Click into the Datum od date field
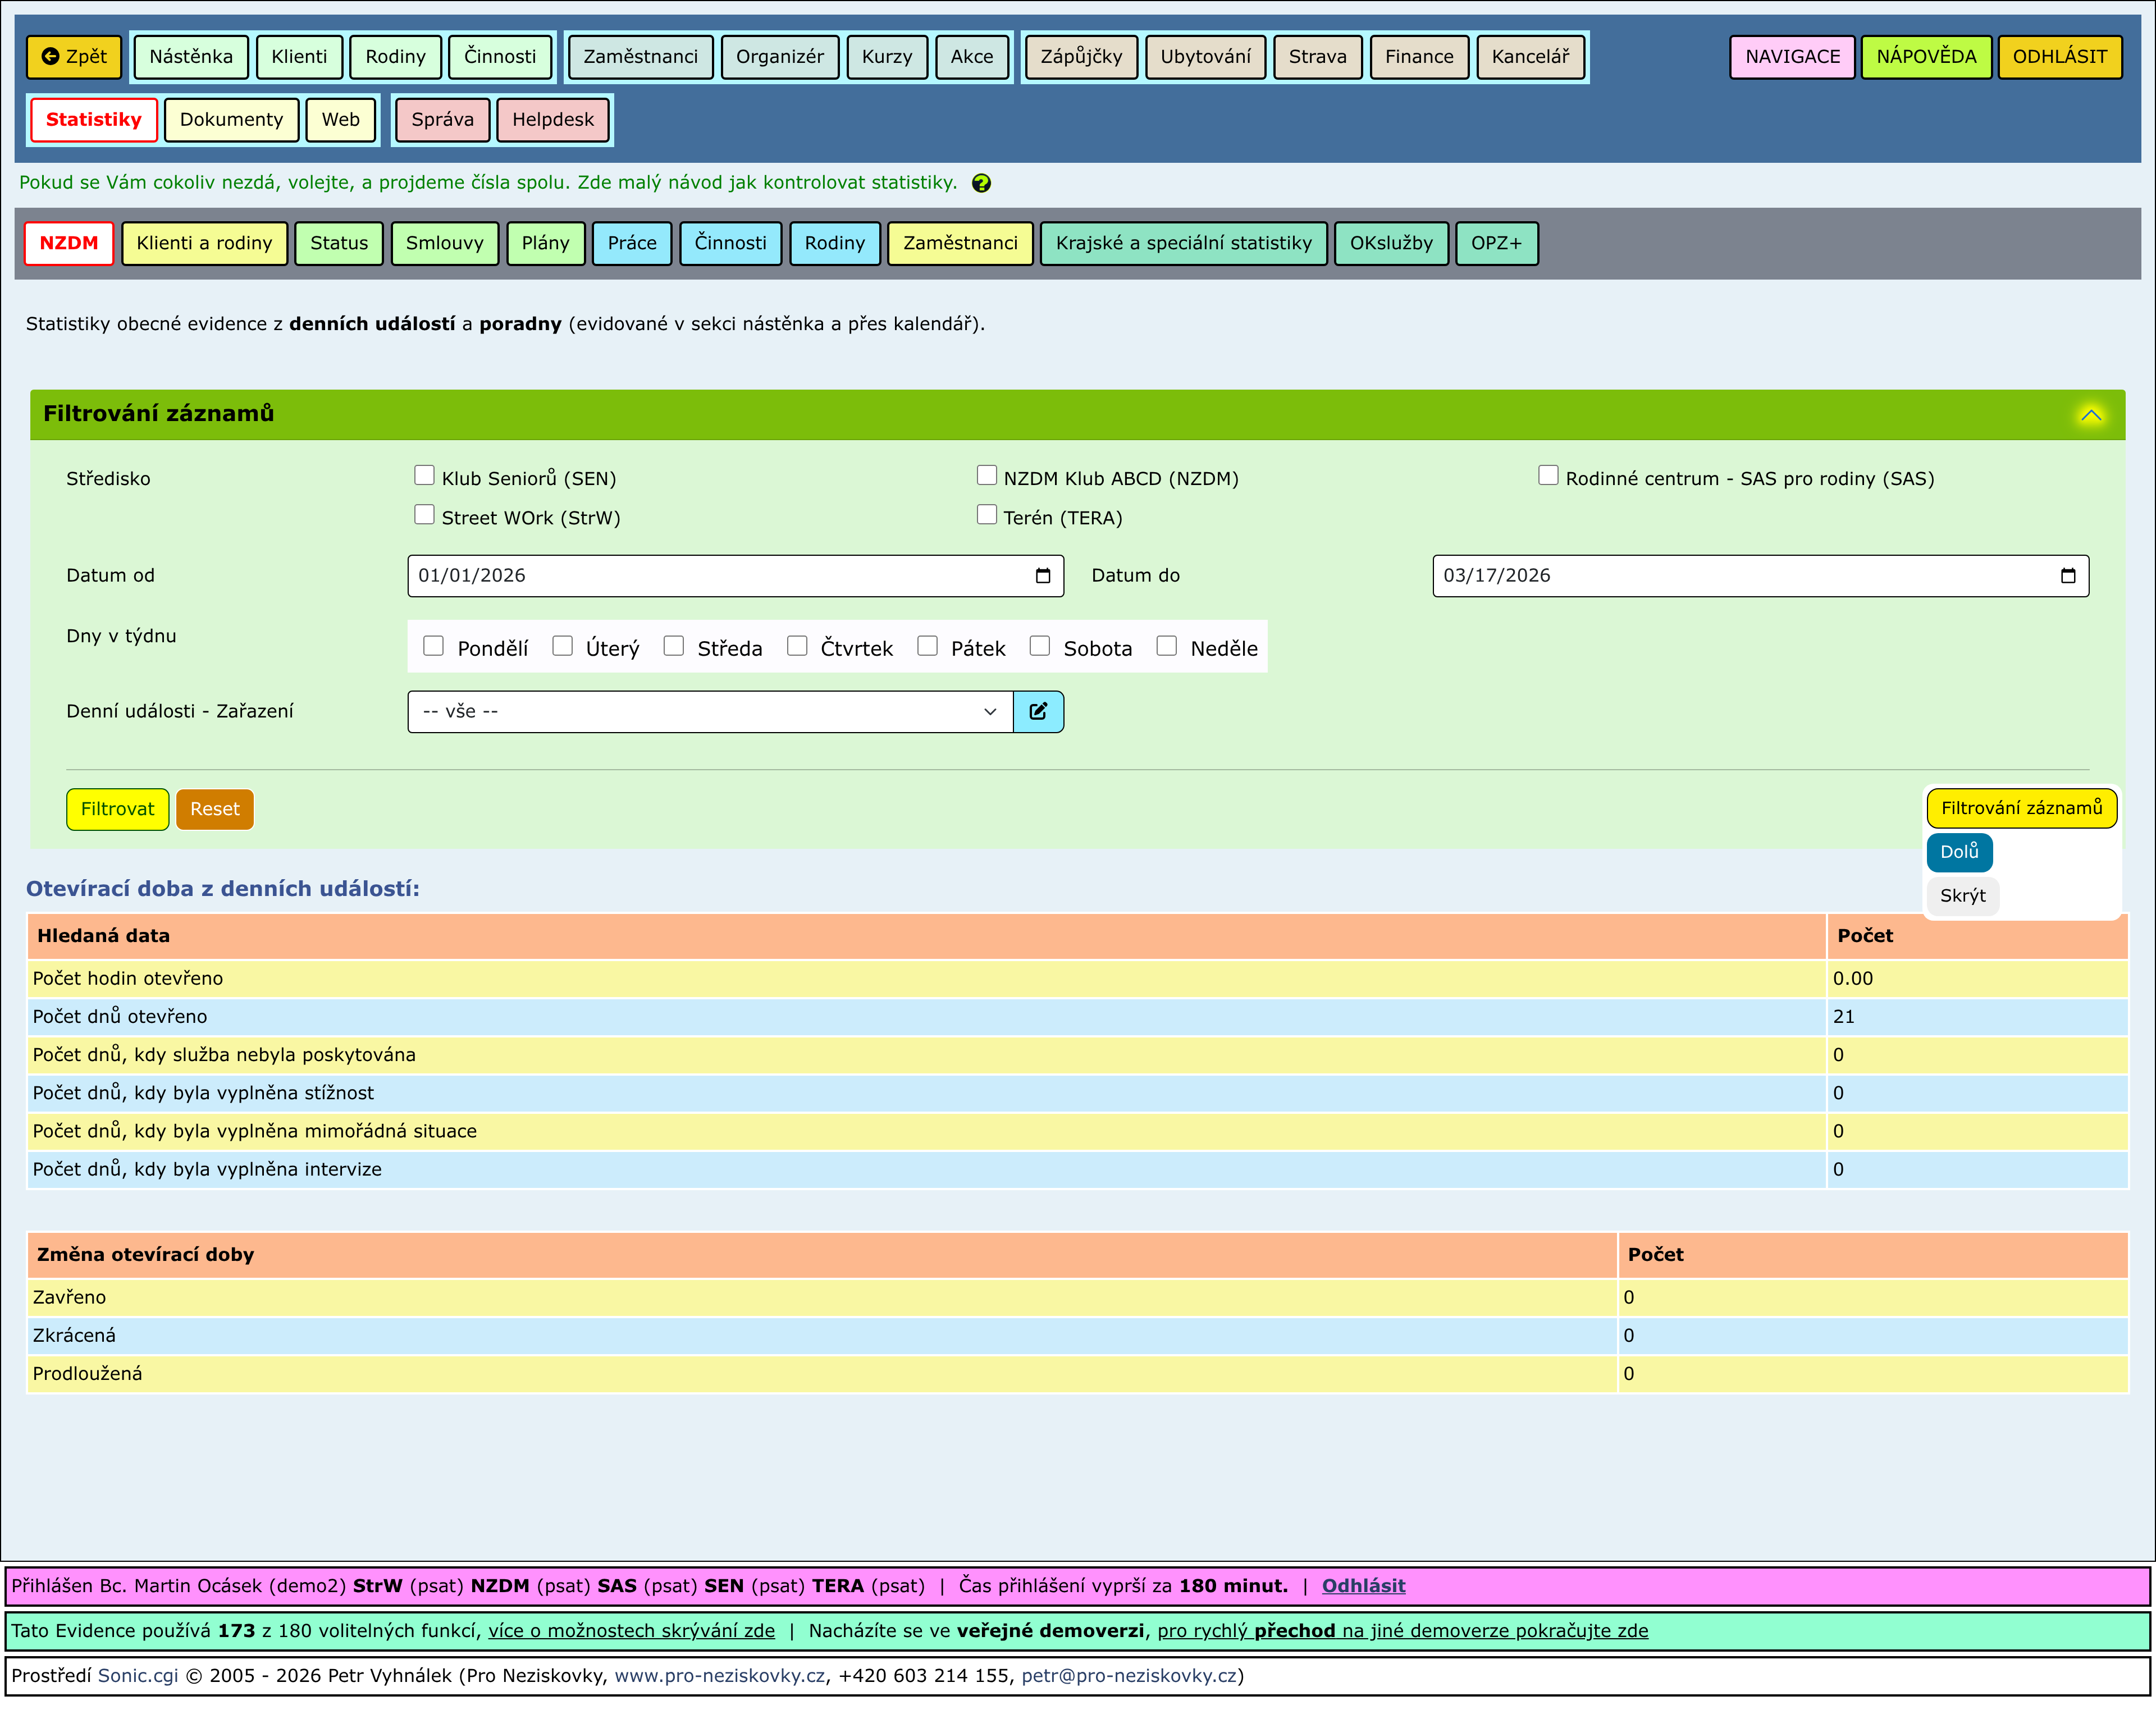Screen dimensions: 2156x1728 tap(700, 575)
